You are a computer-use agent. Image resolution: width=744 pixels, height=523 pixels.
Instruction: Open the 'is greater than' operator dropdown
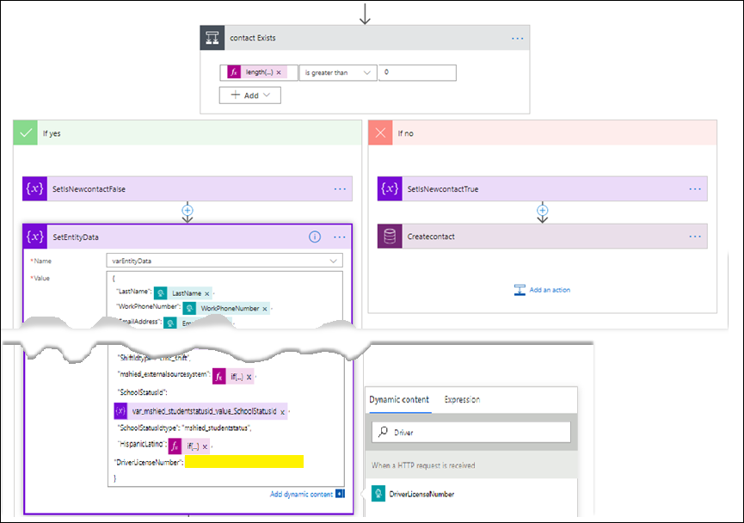coord(338,73)
